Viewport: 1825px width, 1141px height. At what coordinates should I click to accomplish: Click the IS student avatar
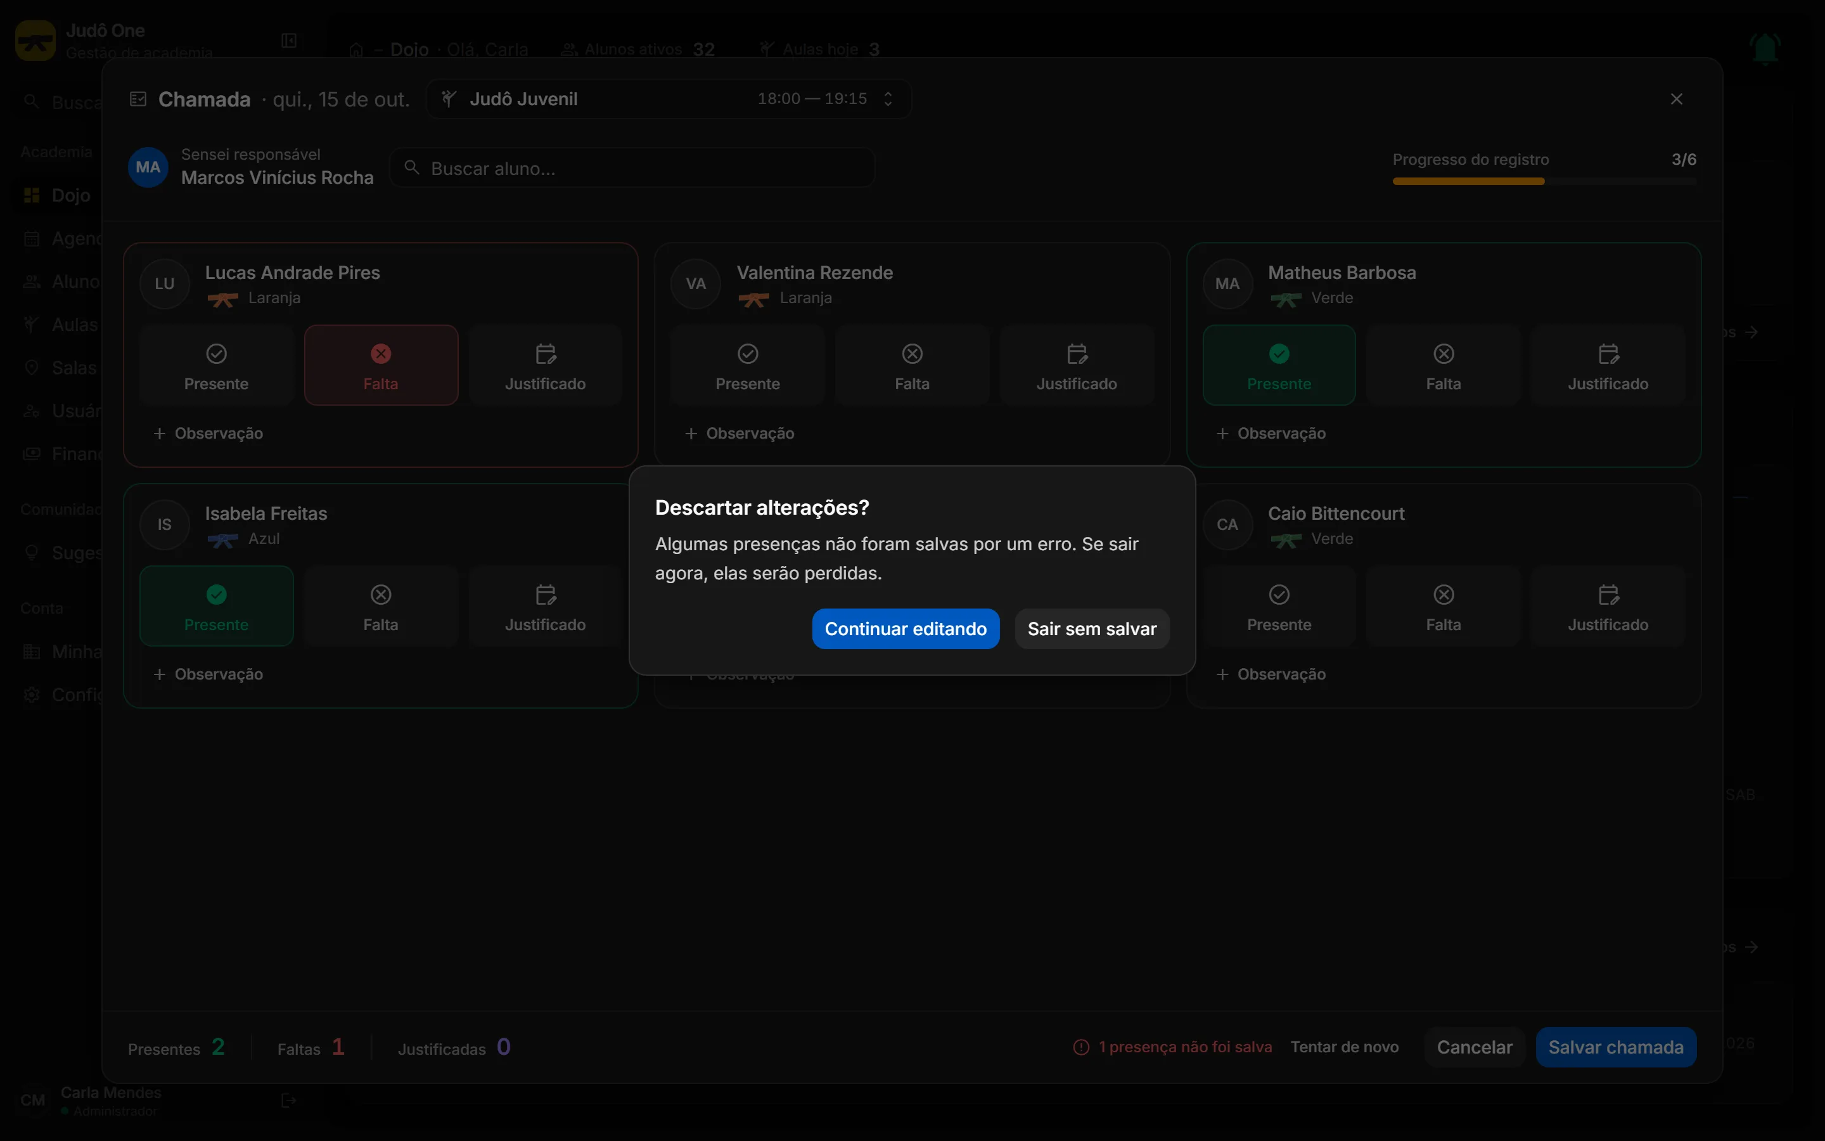coord(164,524)
